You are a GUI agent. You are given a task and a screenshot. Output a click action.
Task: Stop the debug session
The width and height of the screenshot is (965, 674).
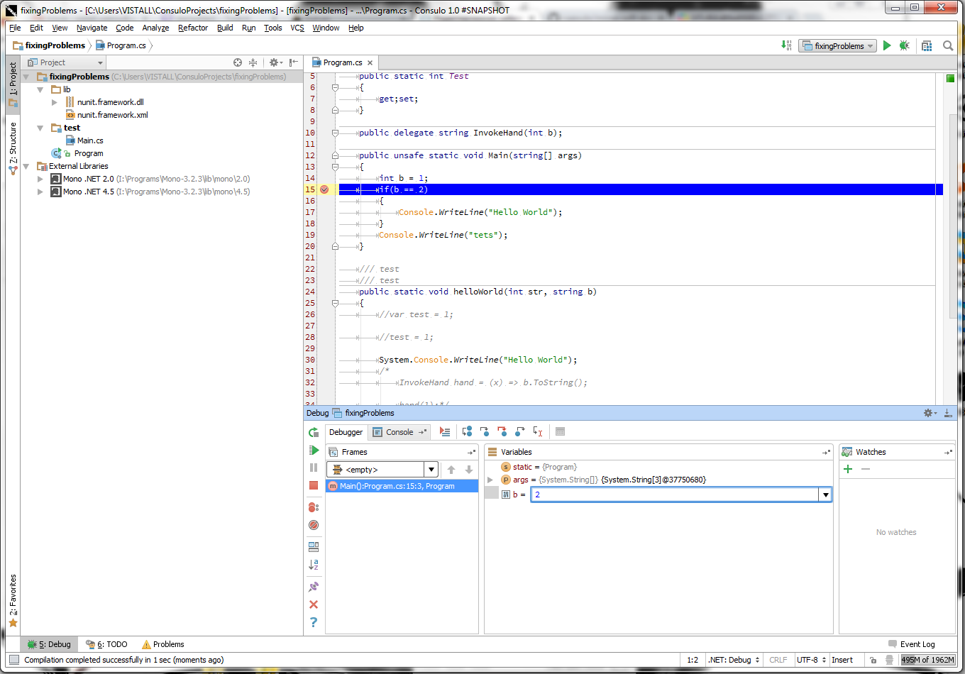click(314, 485)
